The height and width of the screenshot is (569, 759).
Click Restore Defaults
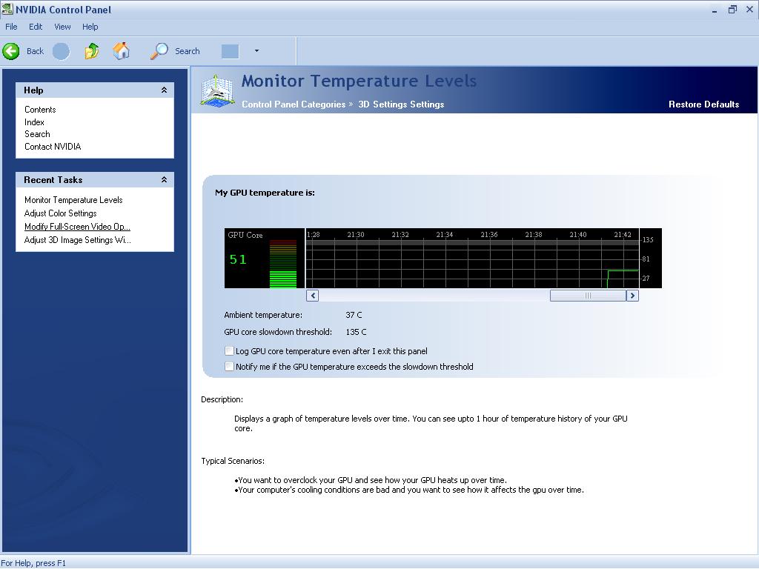704,104
